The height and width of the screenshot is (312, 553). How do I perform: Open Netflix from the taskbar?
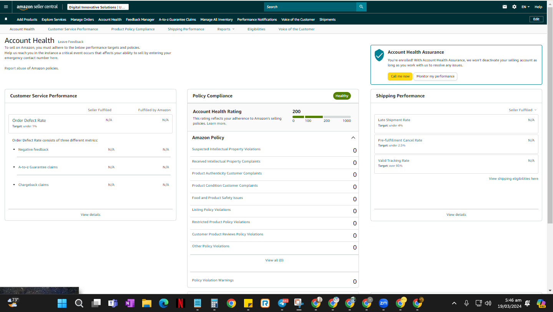[x=180, y=304]
